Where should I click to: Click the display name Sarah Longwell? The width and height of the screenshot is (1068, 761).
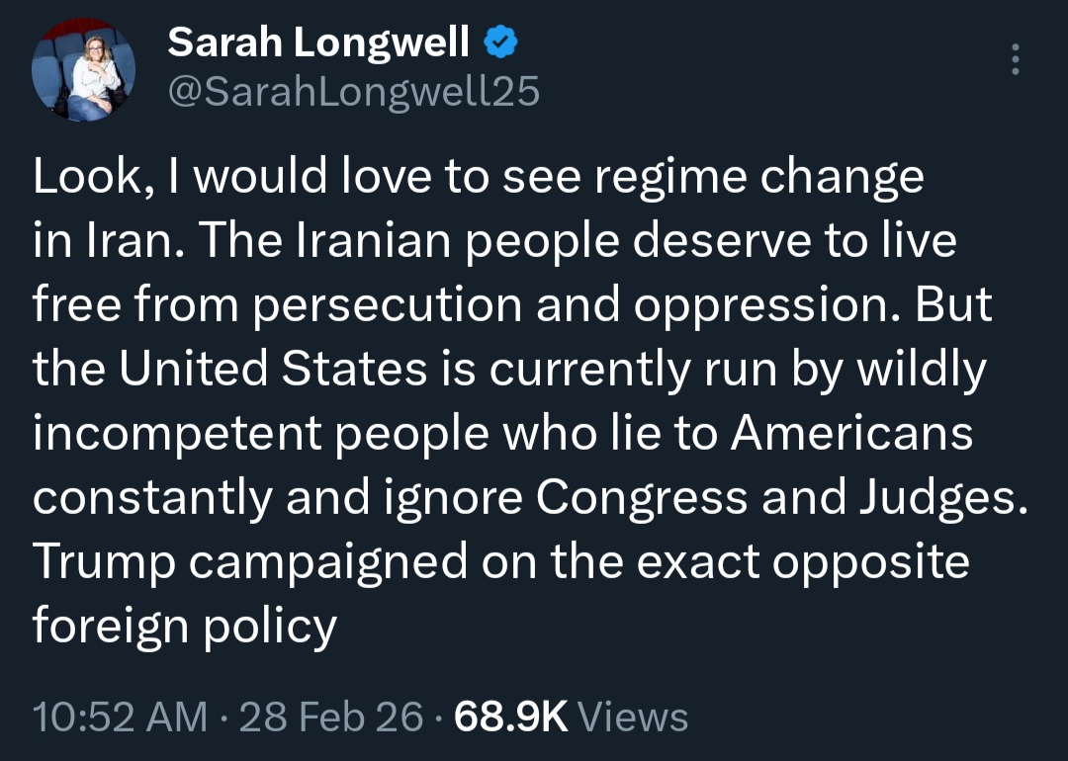pyautogui.click(x=319, y=42)
